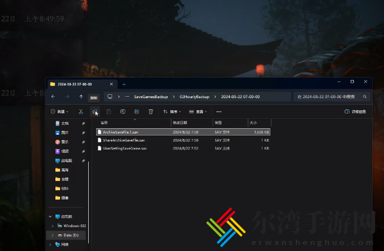The image size is (384, 251).
Task: Open 视频 (Videos) in the sidebar
Action: [65, 151]
